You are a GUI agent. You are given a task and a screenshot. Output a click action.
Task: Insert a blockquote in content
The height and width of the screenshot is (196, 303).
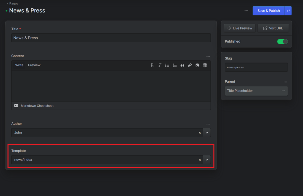click(x=182, y=65)
